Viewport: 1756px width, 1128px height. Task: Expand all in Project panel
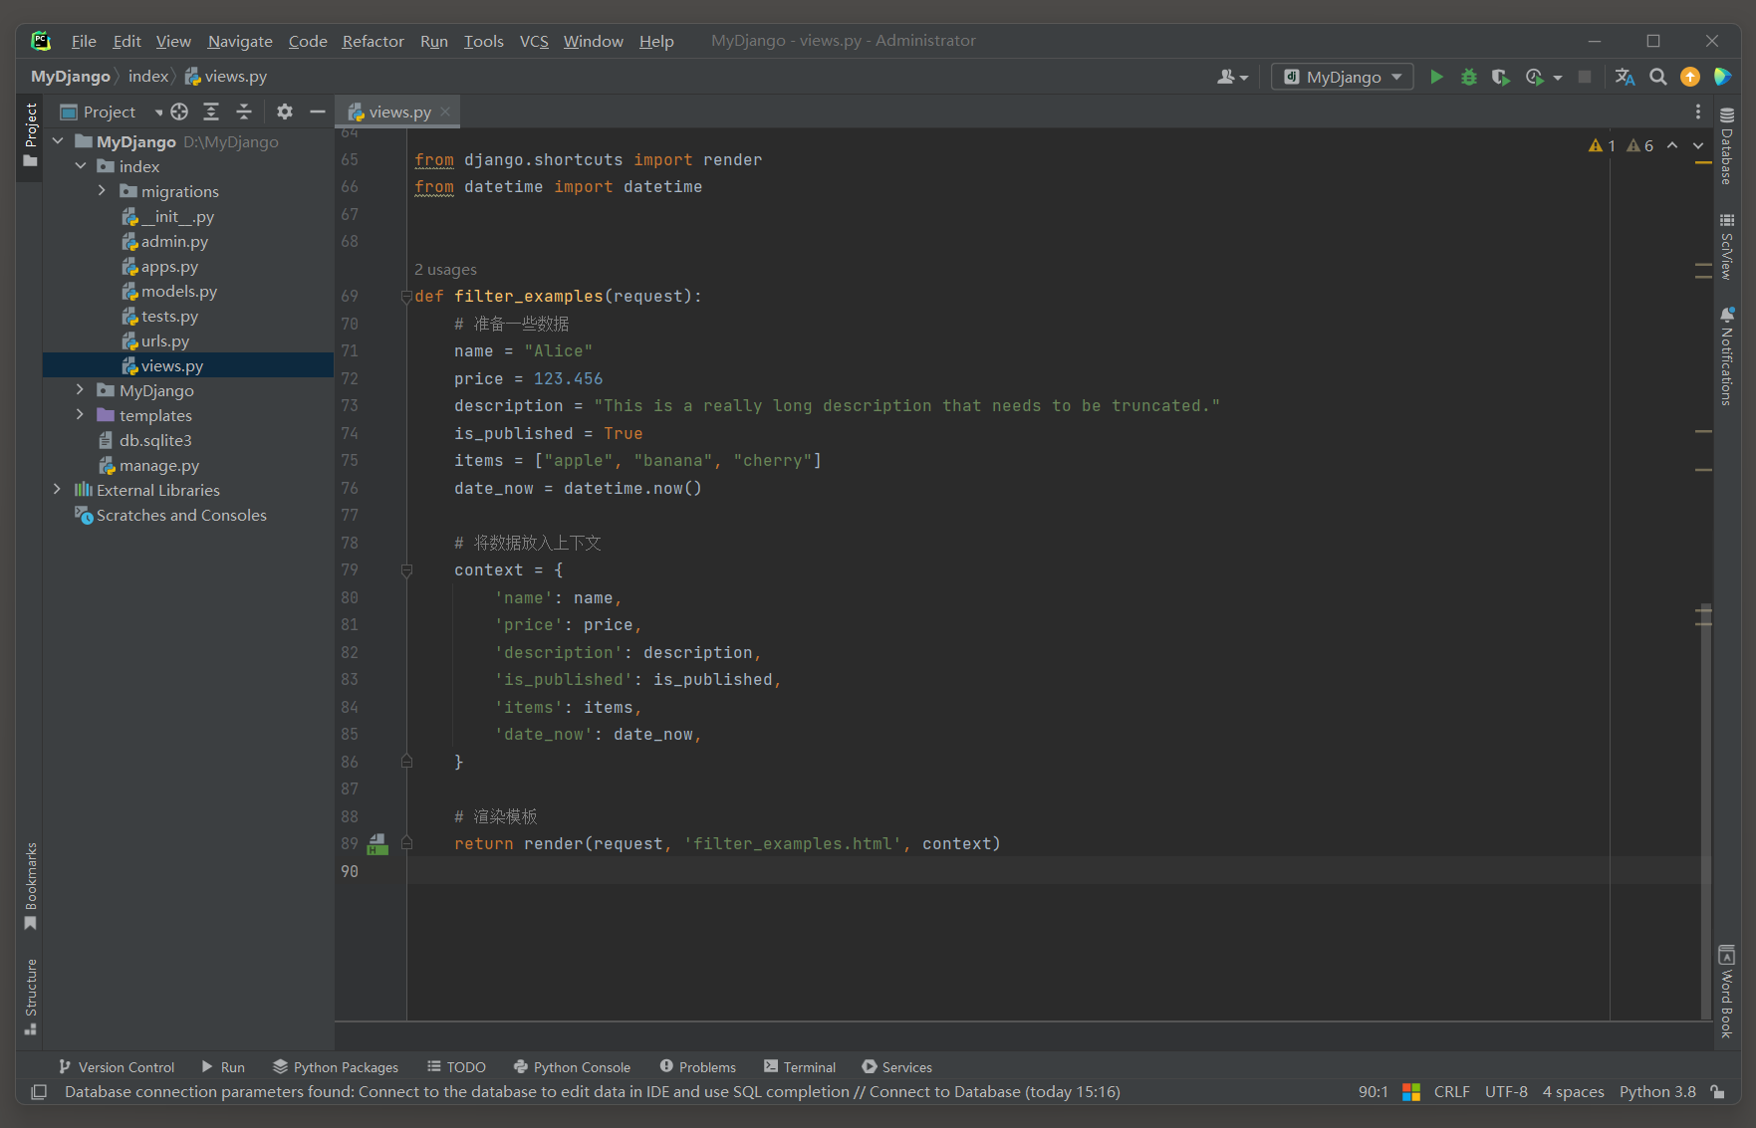coord(211,112)
